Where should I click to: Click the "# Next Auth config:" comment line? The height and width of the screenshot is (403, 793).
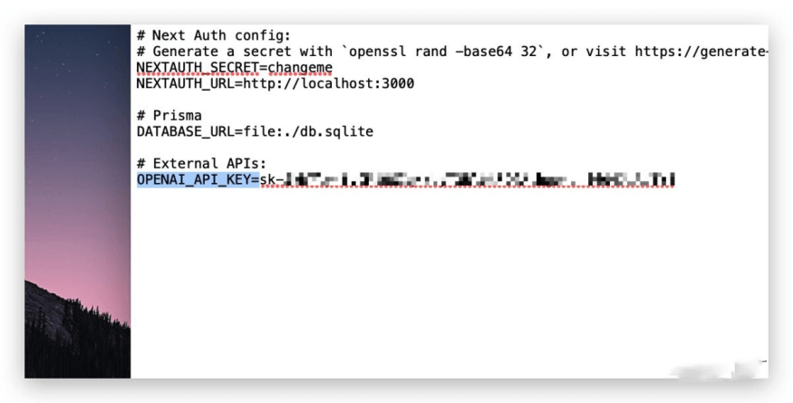(x=214, y=35)
